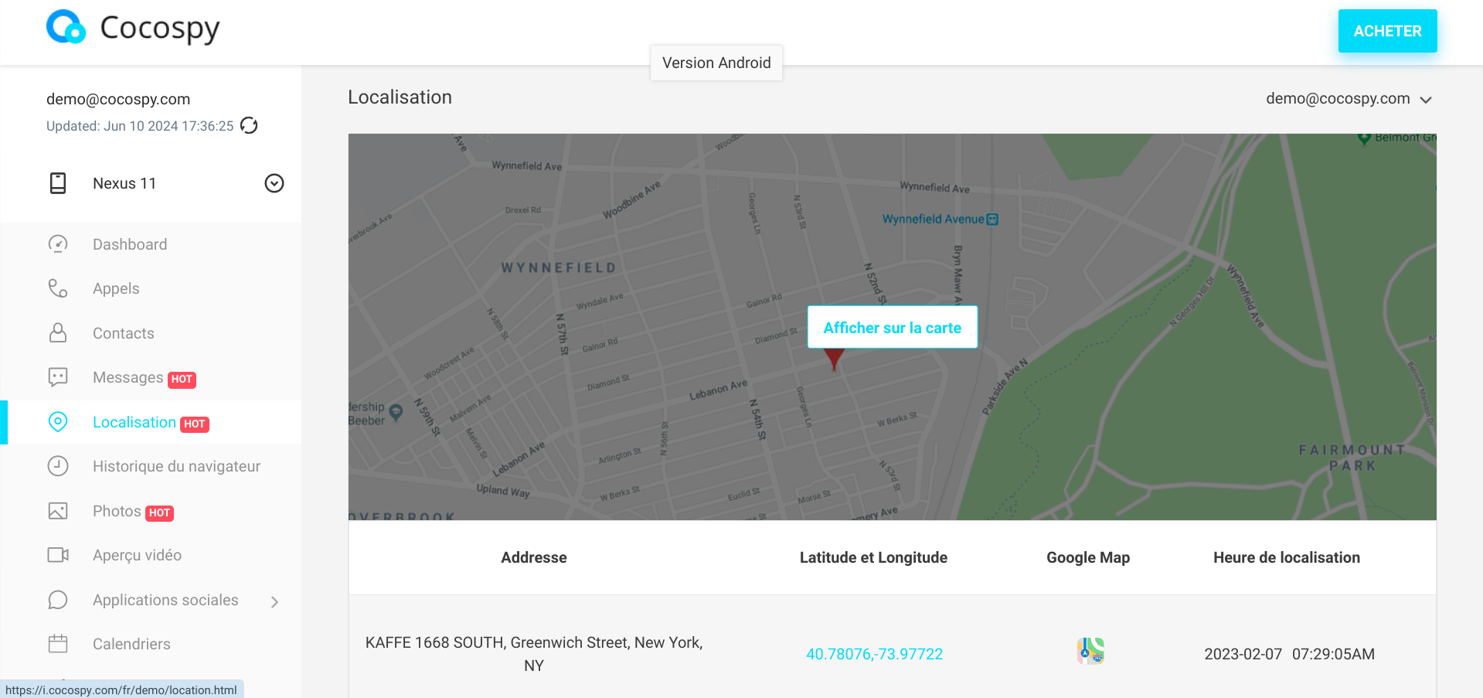
Task: Click the Localisation pin icon
Action: point(58,421)
